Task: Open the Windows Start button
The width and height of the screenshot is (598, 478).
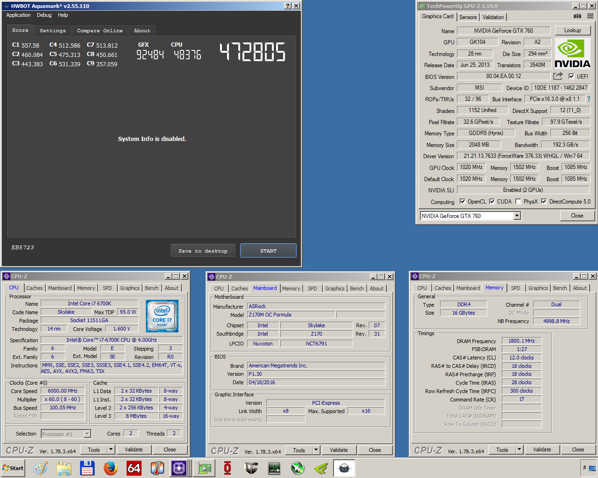Action: click(13, 468)
